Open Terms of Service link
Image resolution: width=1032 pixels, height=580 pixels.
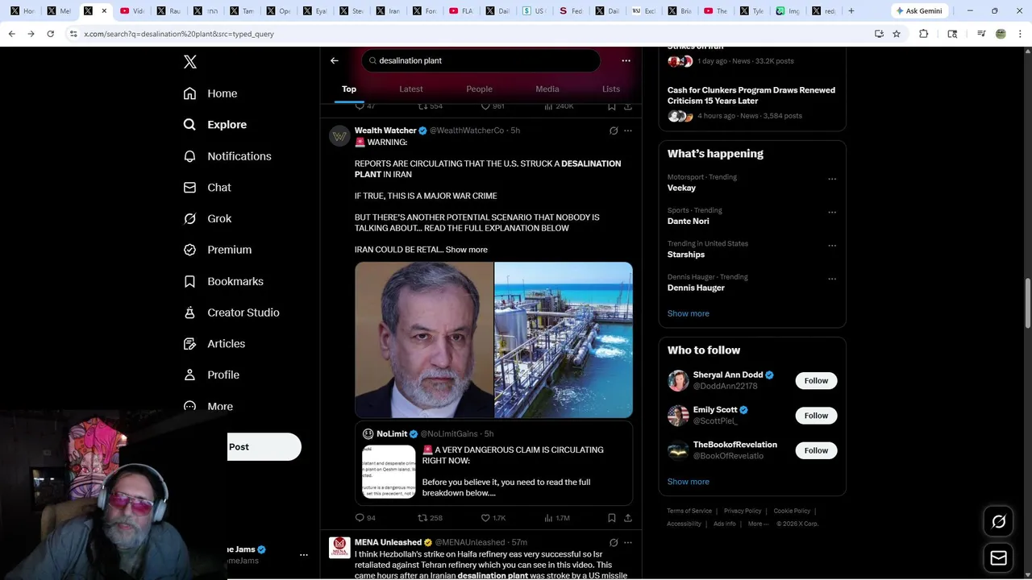point(689,511)
